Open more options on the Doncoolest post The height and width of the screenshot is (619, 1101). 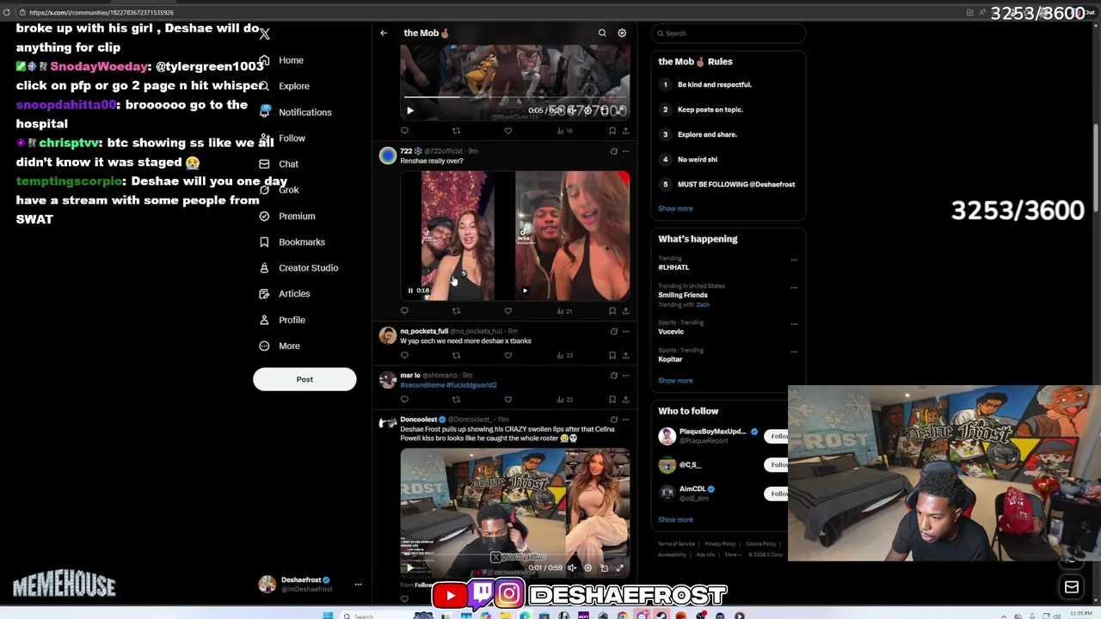(x=625, y=420)
